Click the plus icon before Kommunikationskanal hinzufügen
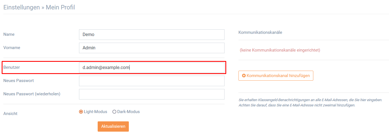This screenshot has width=389, height=138. [x=244, y=76]
